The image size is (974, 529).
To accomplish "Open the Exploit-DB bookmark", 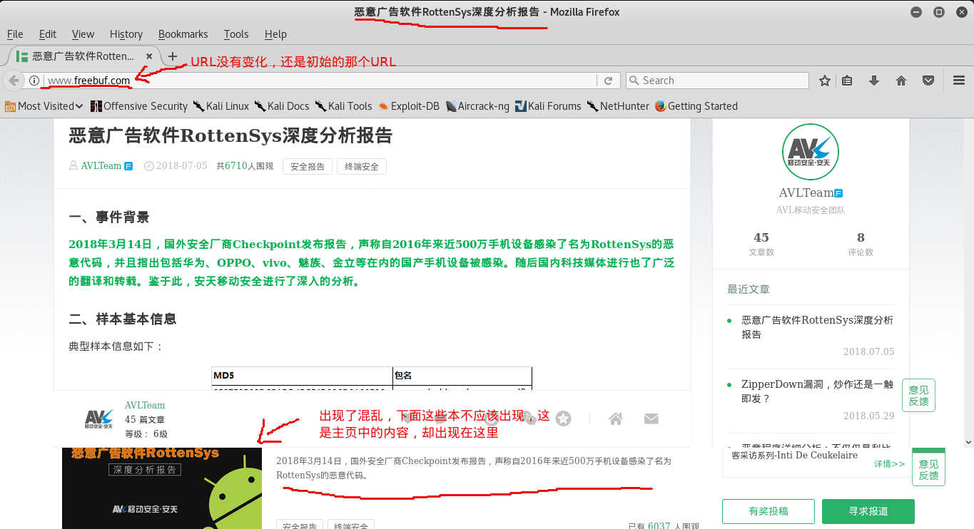I will pos(409,106).
